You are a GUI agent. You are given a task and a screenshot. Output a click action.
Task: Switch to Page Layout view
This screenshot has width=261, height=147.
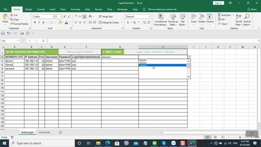tap(215, 137)
